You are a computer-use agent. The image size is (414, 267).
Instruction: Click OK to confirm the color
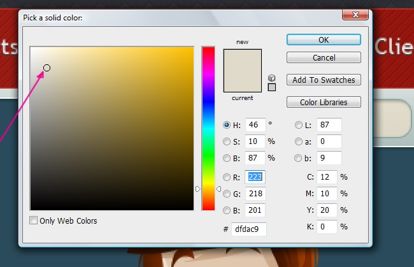point(324,40)
